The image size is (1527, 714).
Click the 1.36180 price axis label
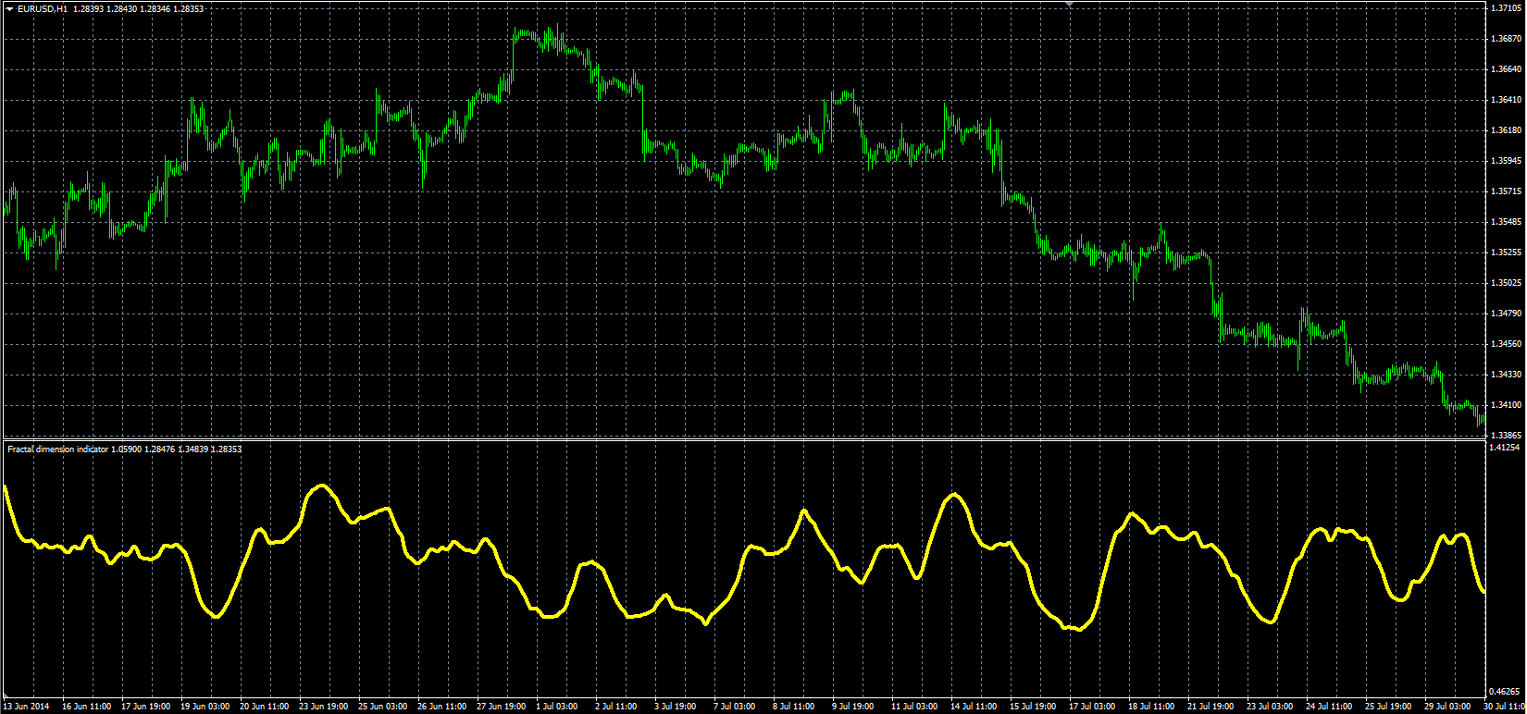pos(1506,130)
